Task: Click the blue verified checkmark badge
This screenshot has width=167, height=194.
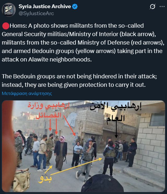Action: pos(75,7)
